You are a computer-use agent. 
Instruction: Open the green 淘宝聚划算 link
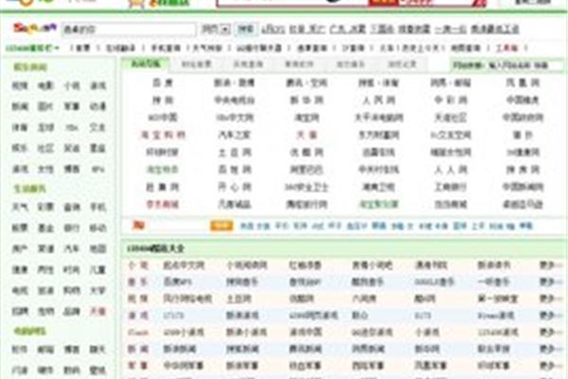(379, 205)
